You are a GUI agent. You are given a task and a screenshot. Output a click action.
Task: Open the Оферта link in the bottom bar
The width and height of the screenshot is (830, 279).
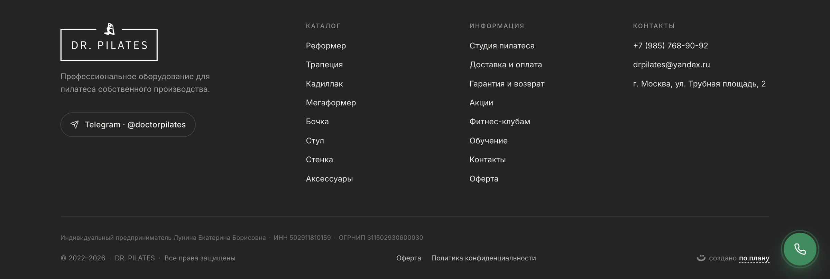pos(408,258)
